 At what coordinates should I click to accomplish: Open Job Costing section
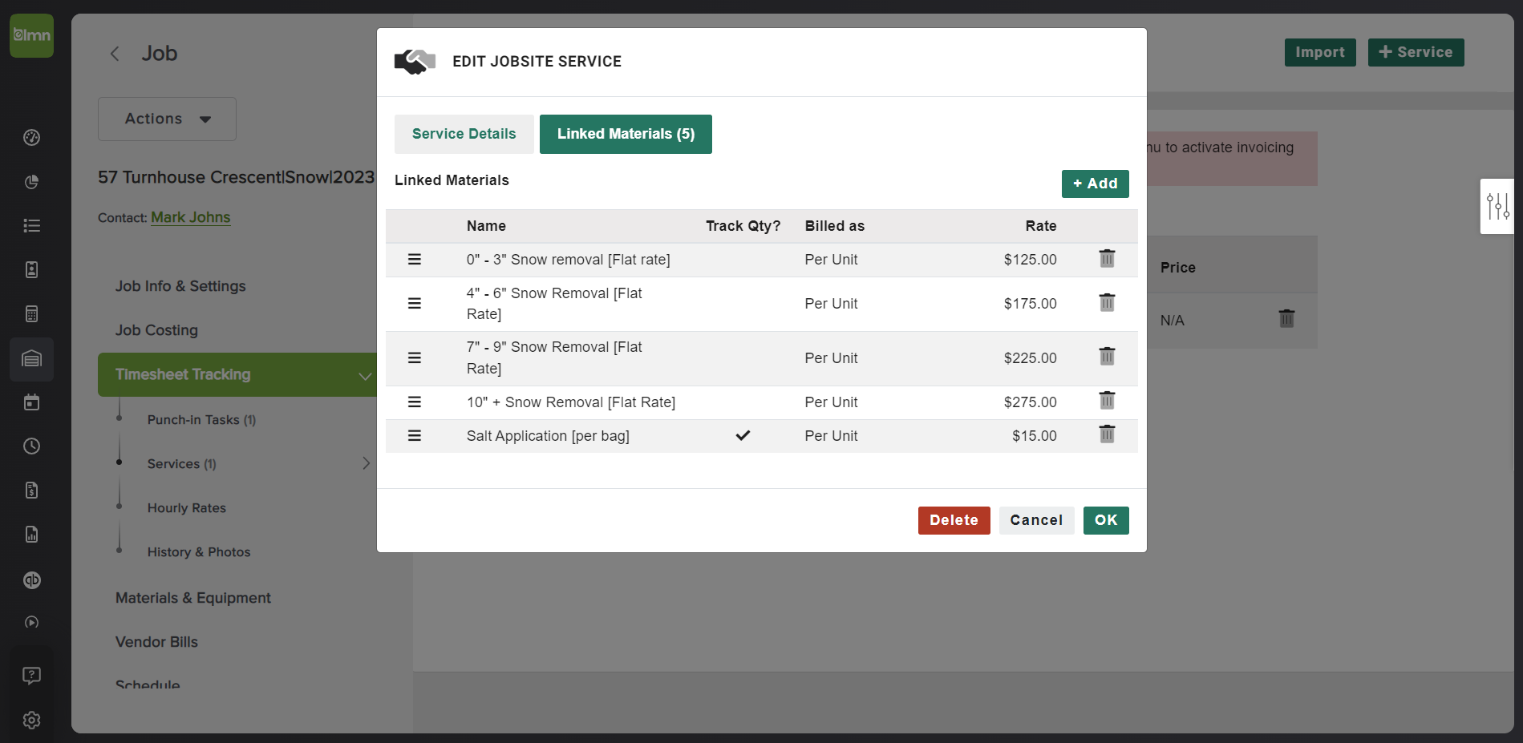(156, 330)
